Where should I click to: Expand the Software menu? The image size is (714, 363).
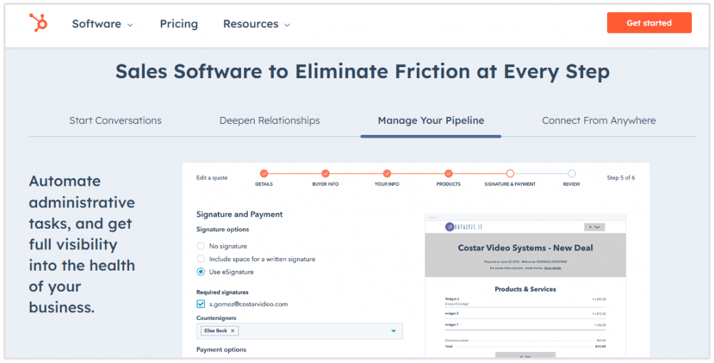coord(102,24)
